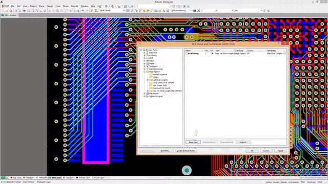Image resolution: width=328 pixels, height=184 pixels.
Task: Click the Routing rule category icon
Action: point(148,55)
